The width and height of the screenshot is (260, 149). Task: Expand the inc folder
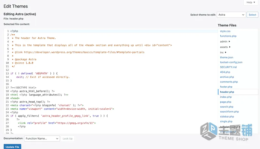pyautogui.click(x=223, y=52)
